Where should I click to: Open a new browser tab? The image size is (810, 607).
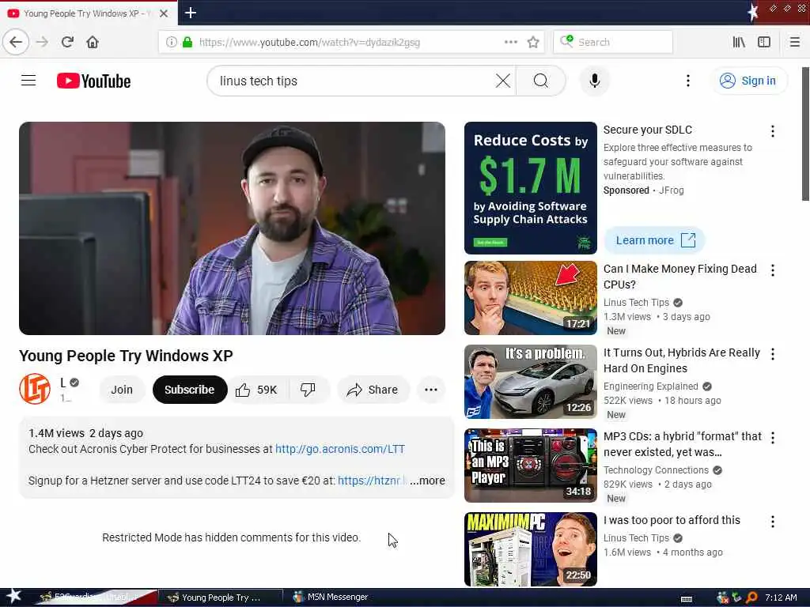(190, 13)
